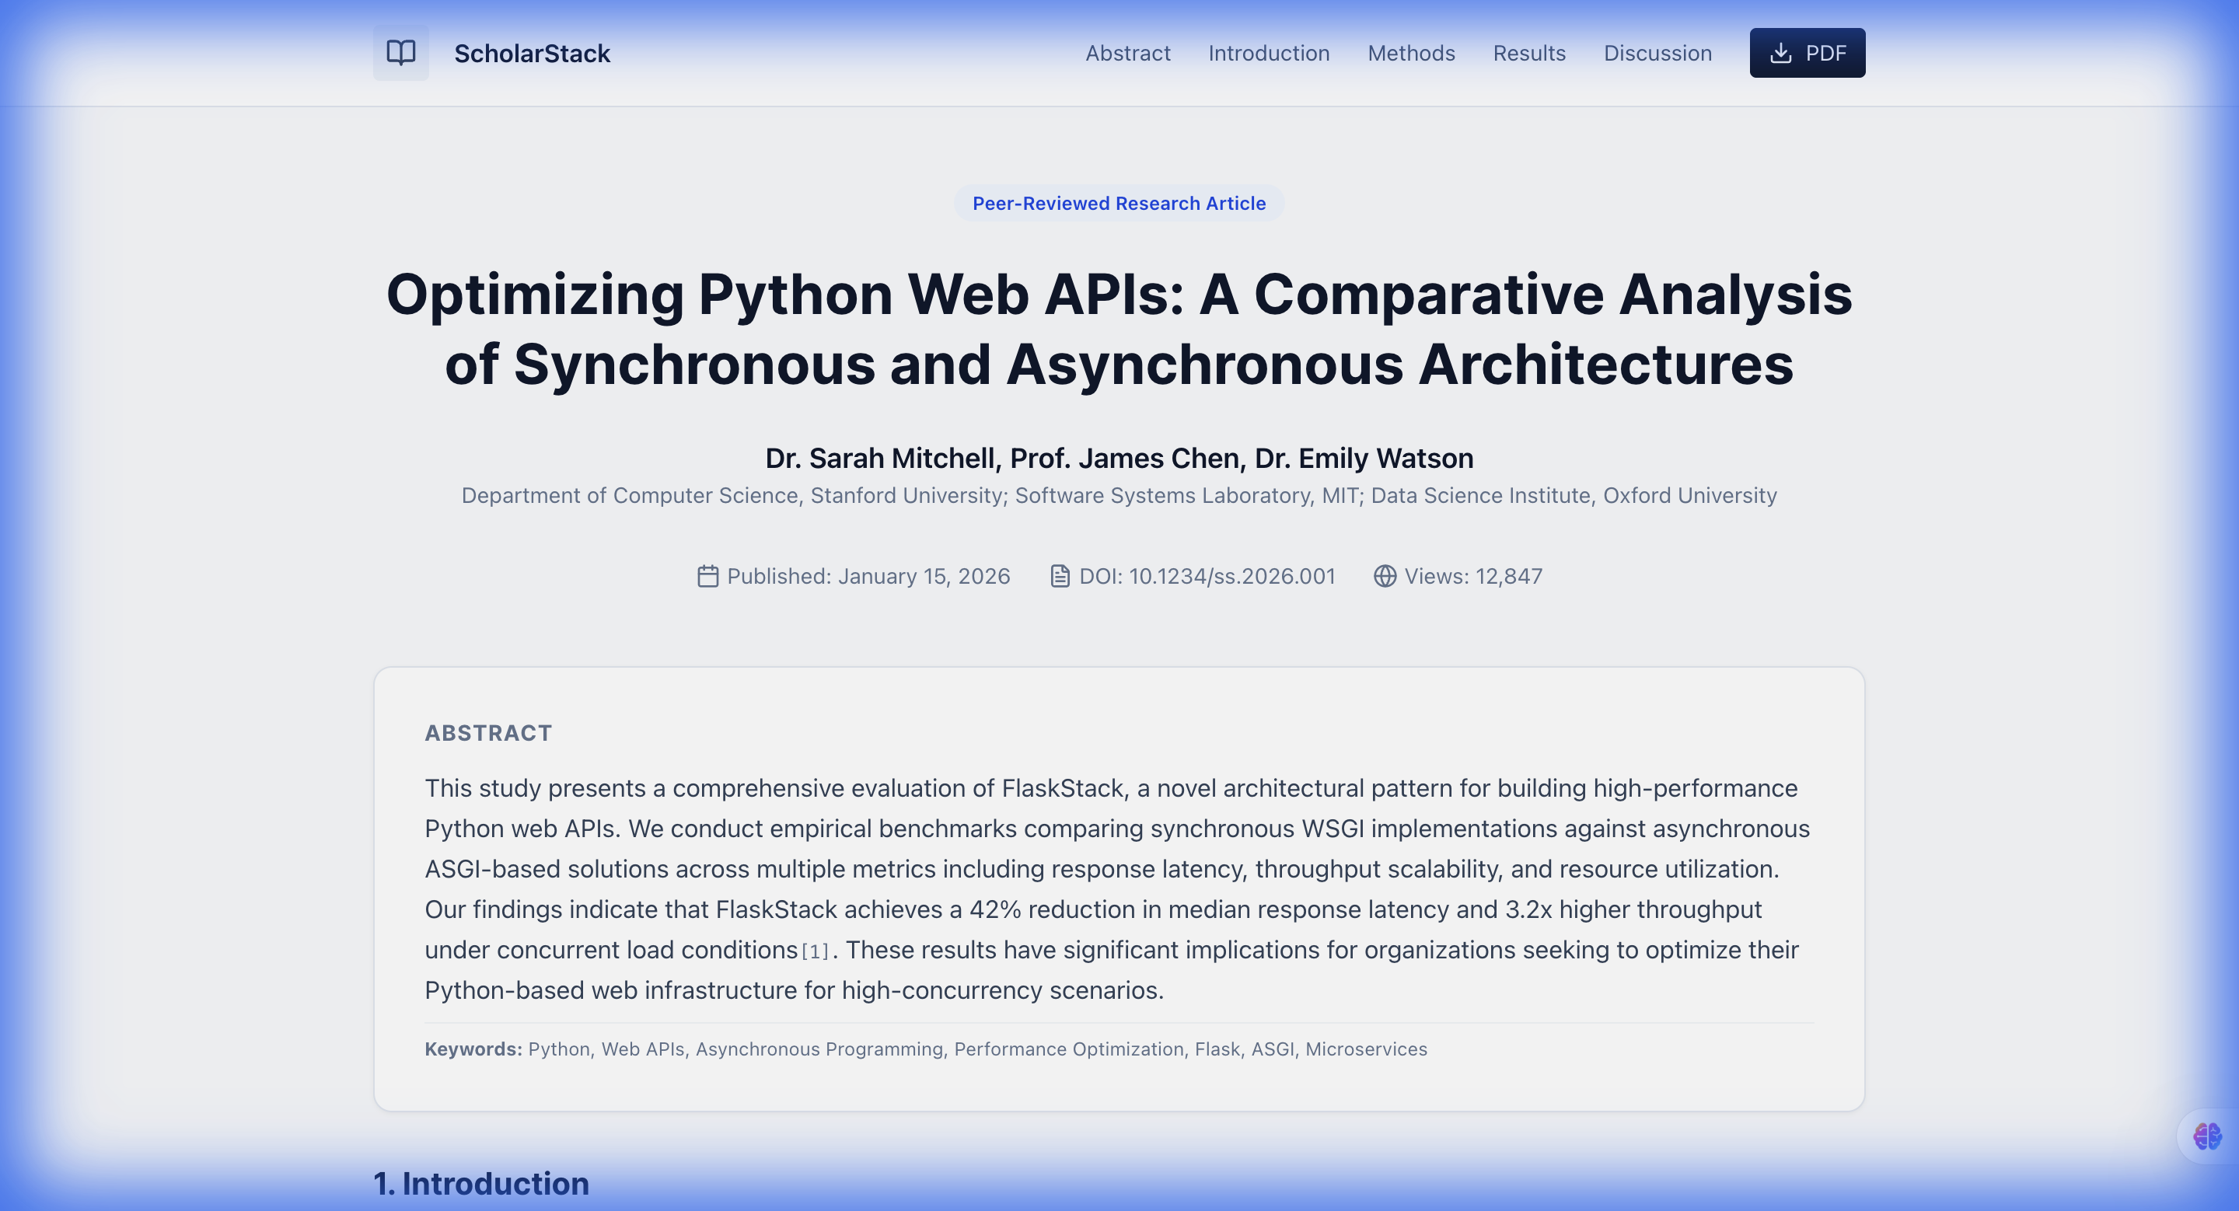2239x1211 pixels.
Task: Click the download icon in the PDF button
Action: coord(1780,53)
